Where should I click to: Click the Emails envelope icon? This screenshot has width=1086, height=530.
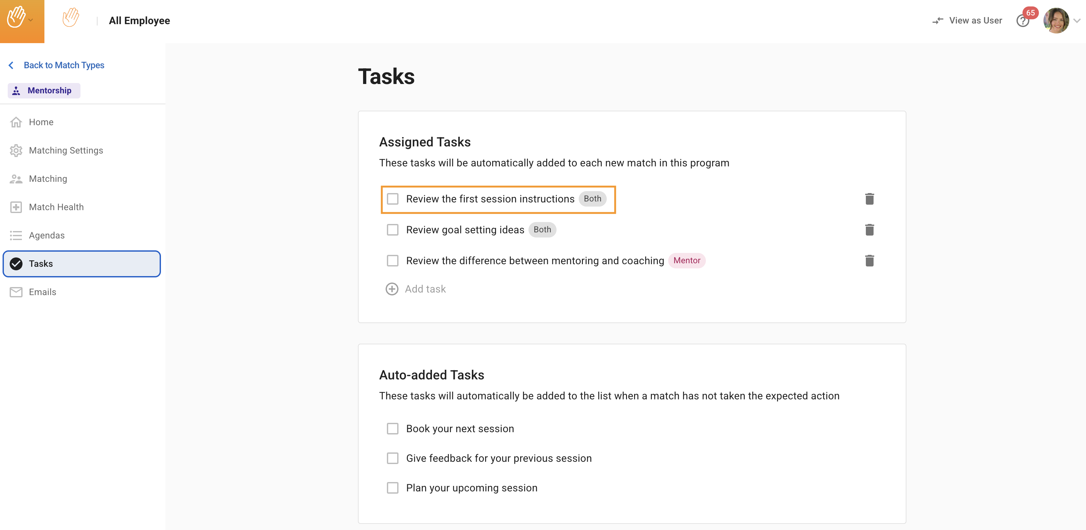pos(16,292)
